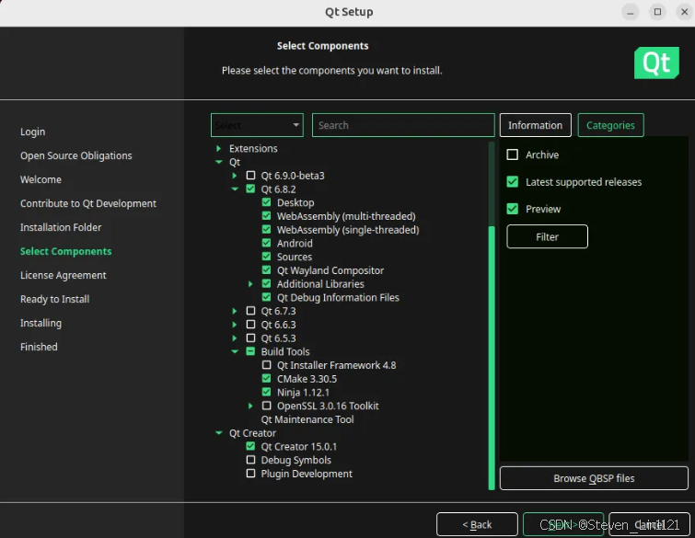
Task: Select the Select Components sidebar step
Action: [65, 251]
